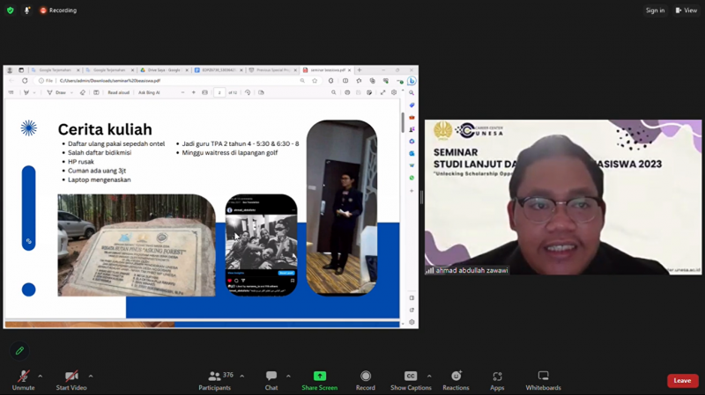Image resolution: width=705 pixels, height=395 pixels.
Task: Click the green annotation pencil icon
Action: (19, 351)
